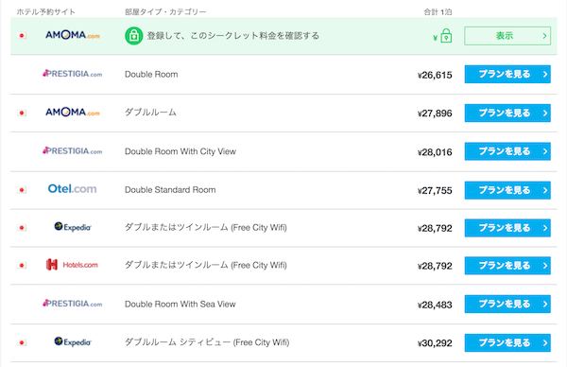Click the green lock icon beside secret rate text
567x367 pixels.
point(134,36)
